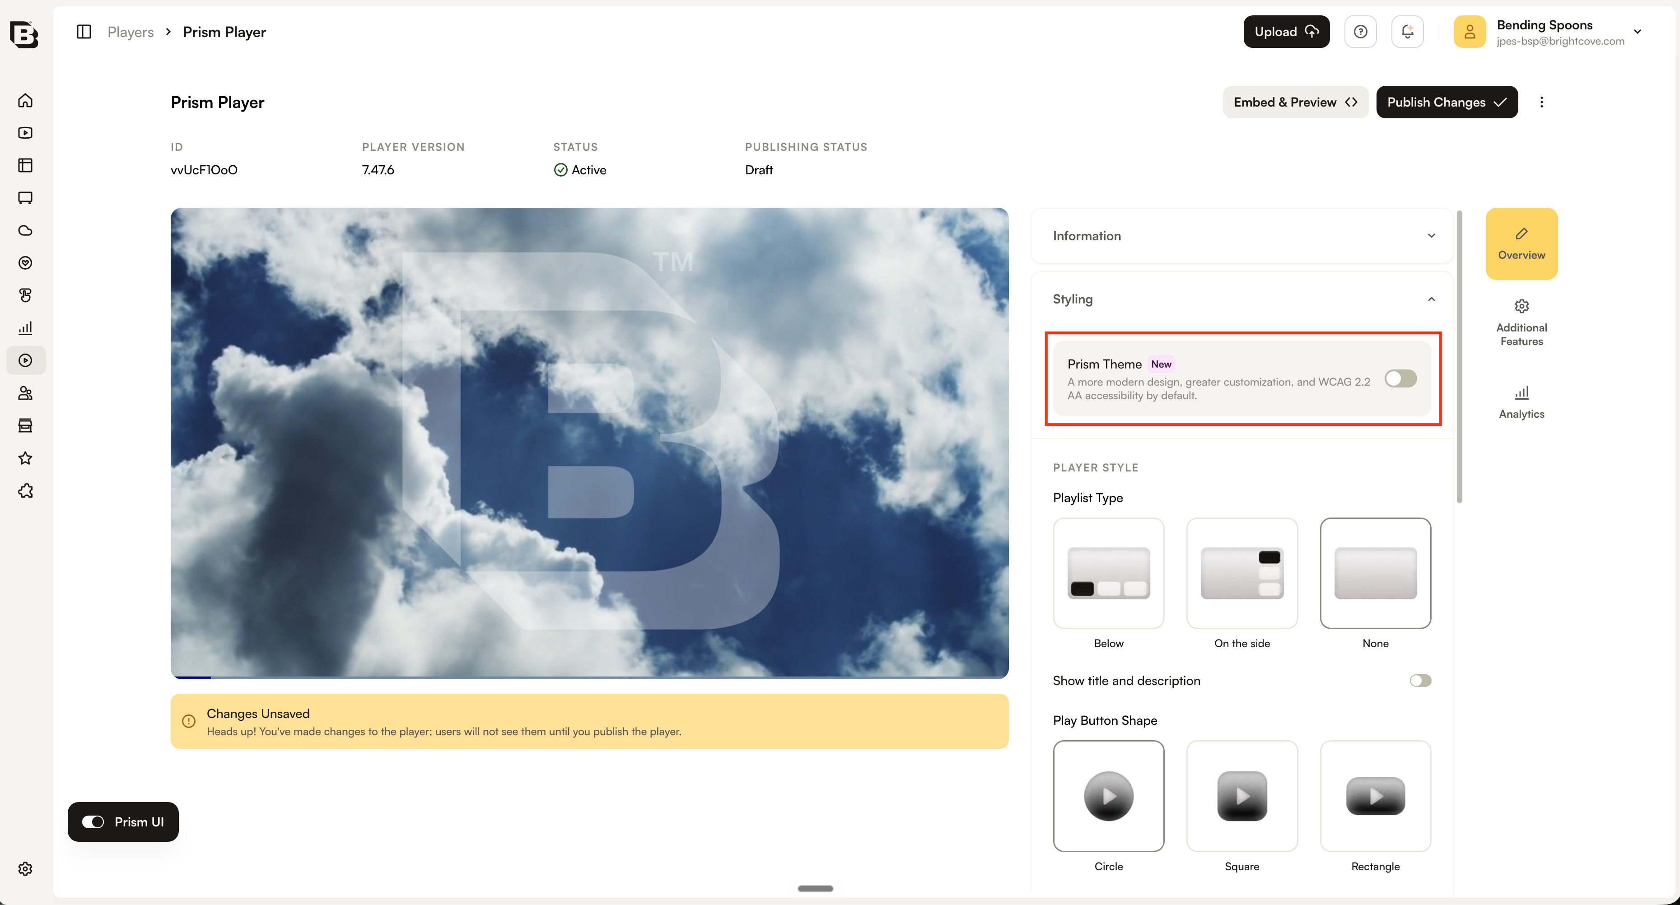Open the cloud icon in the sidebar
1680x905 pixels.
(25, 231)
